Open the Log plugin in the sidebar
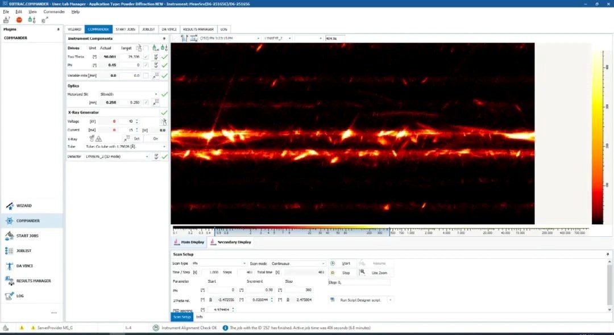 20,296
